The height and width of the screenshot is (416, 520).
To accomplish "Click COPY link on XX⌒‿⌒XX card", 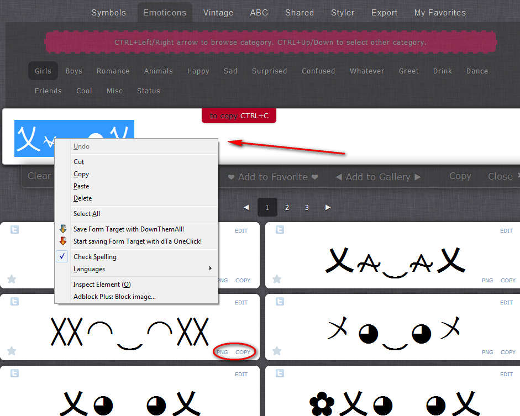I will (x=243, y=352).
